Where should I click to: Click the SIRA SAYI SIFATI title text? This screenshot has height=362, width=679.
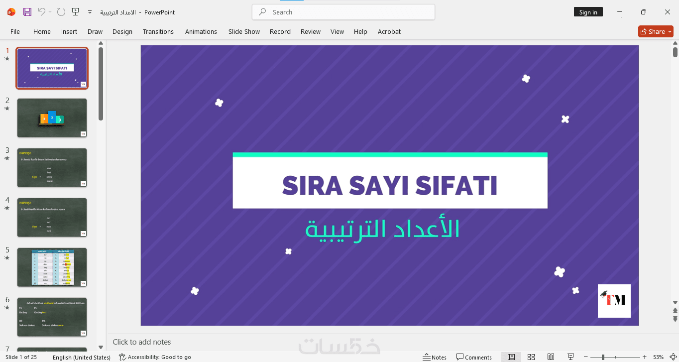[390, 185]
